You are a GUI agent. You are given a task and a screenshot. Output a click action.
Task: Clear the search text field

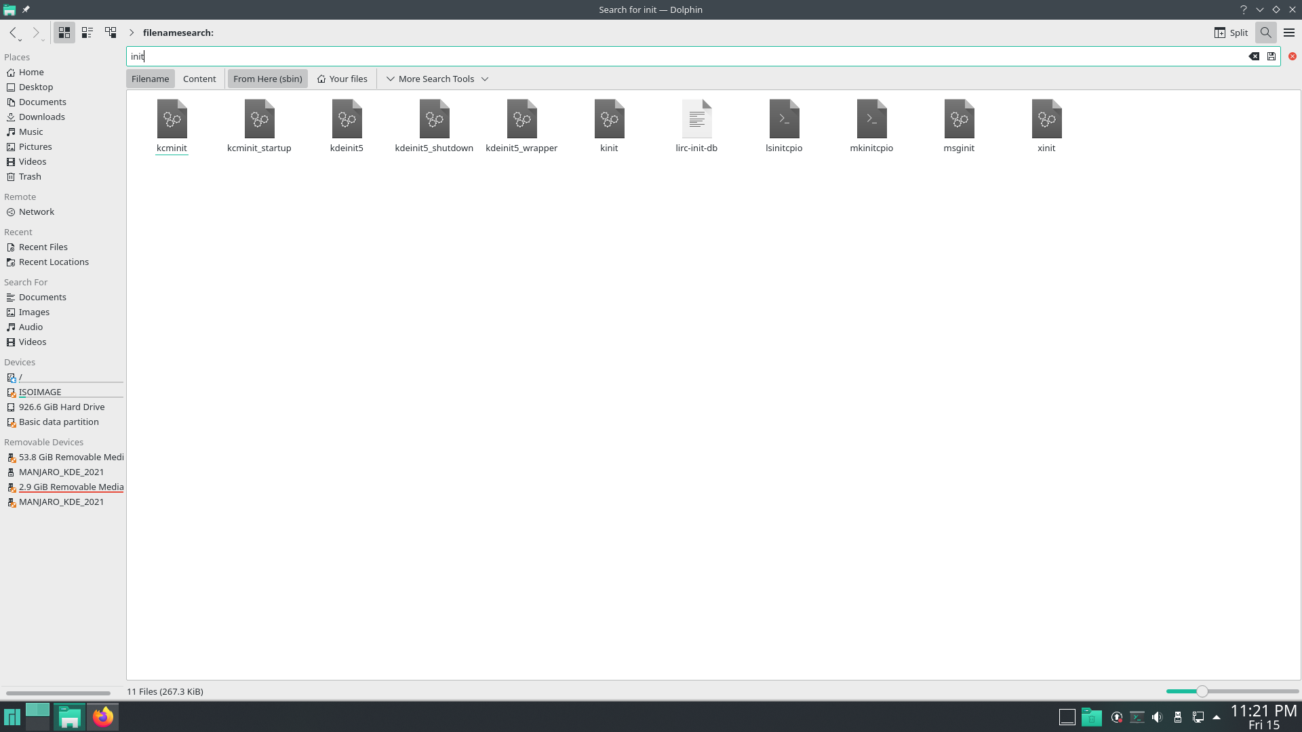click(x=1254, y=56)
